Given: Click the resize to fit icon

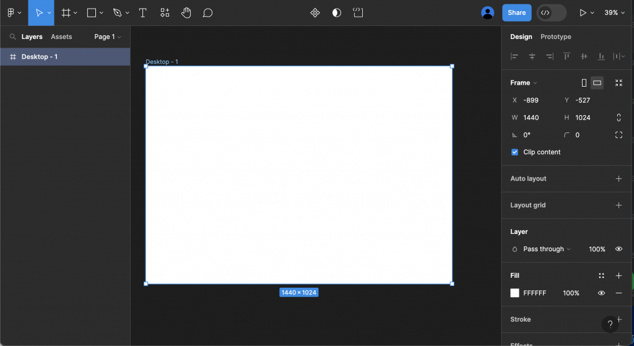Looking at the screenshot, I should (619, 83).
